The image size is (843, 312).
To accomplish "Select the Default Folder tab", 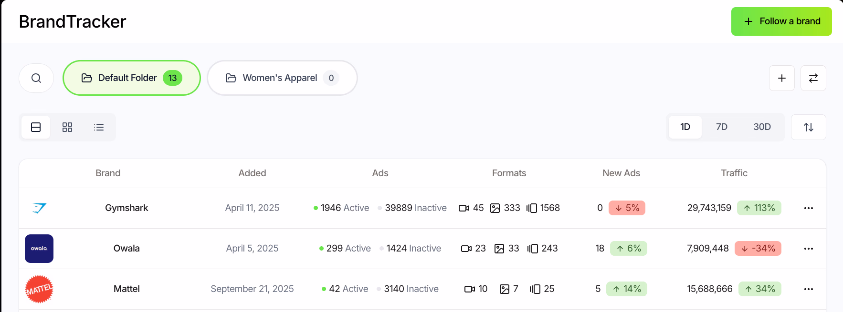I will coord(132,78).
